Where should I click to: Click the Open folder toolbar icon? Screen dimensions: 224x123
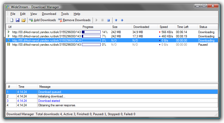tap(24, 20)
